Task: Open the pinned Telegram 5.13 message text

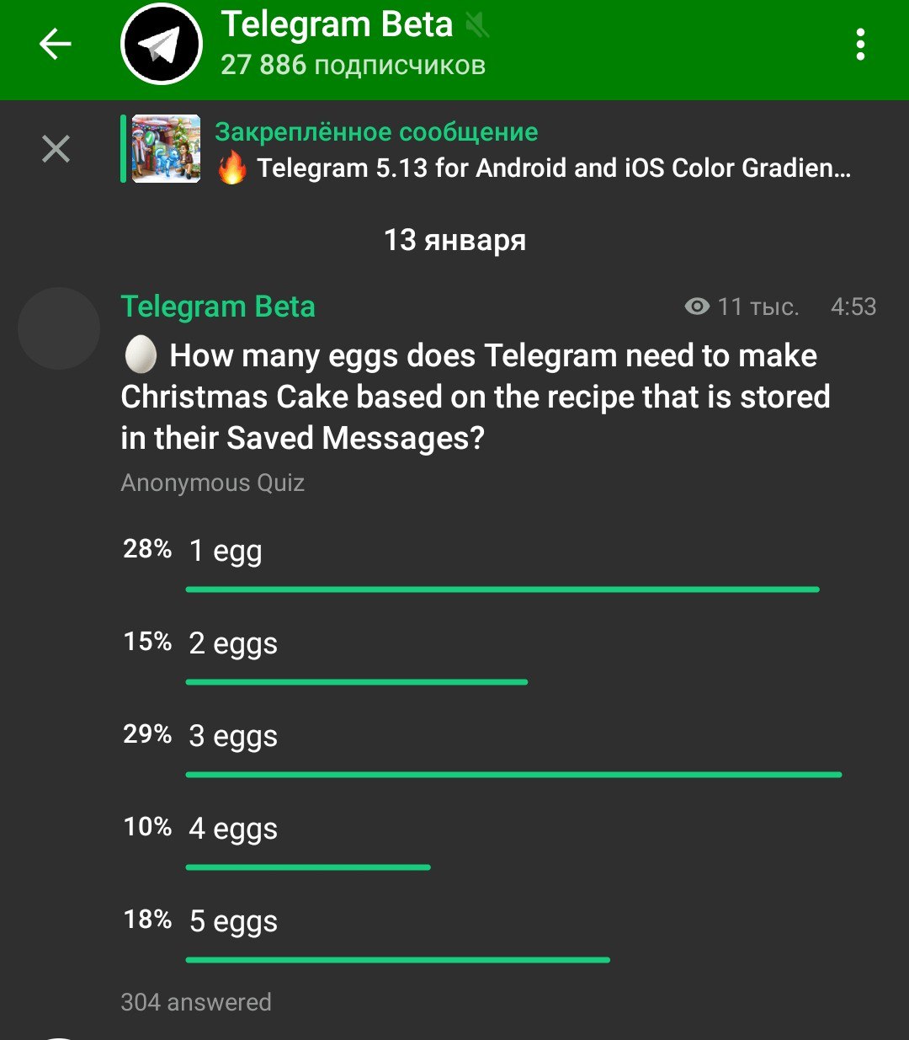Action: (554, 168)
